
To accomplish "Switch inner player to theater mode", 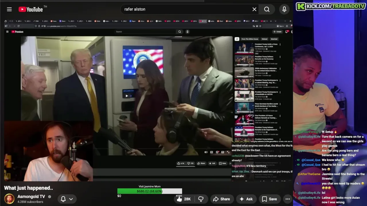I will 223,152.
